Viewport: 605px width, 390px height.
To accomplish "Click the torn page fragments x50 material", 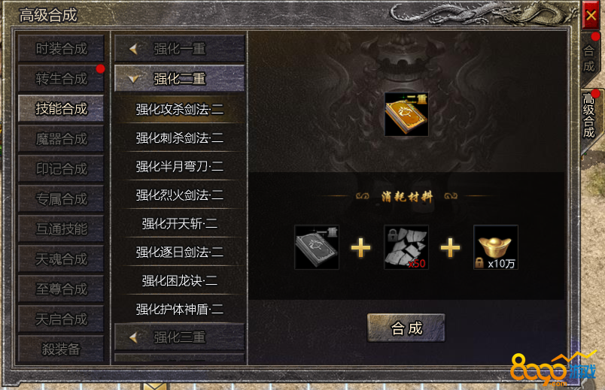I will [406, 247].
